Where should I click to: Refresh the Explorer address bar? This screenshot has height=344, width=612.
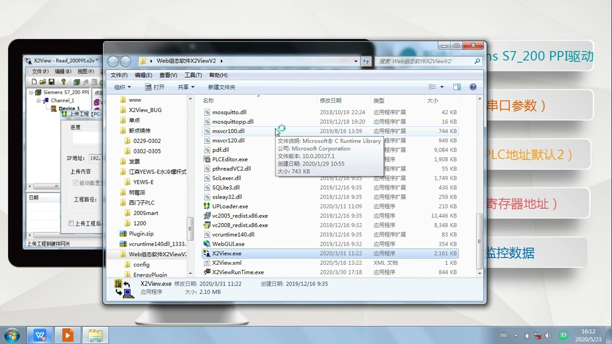[x=366, y=61]
